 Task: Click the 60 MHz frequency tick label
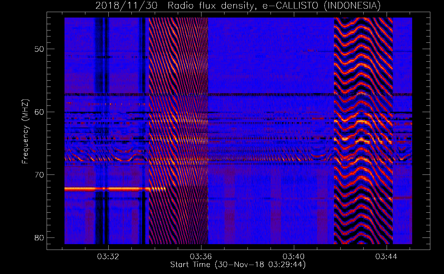(39, 112)
